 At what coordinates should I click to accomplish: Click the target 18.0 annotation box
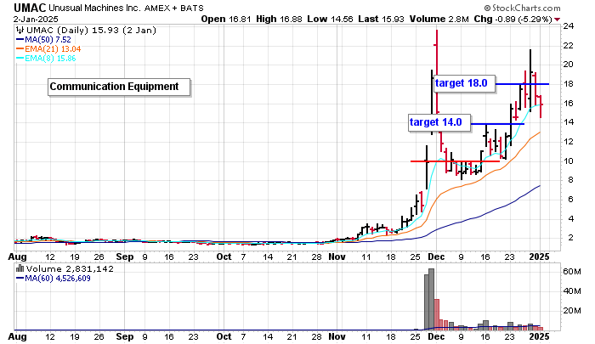[465, 83]
